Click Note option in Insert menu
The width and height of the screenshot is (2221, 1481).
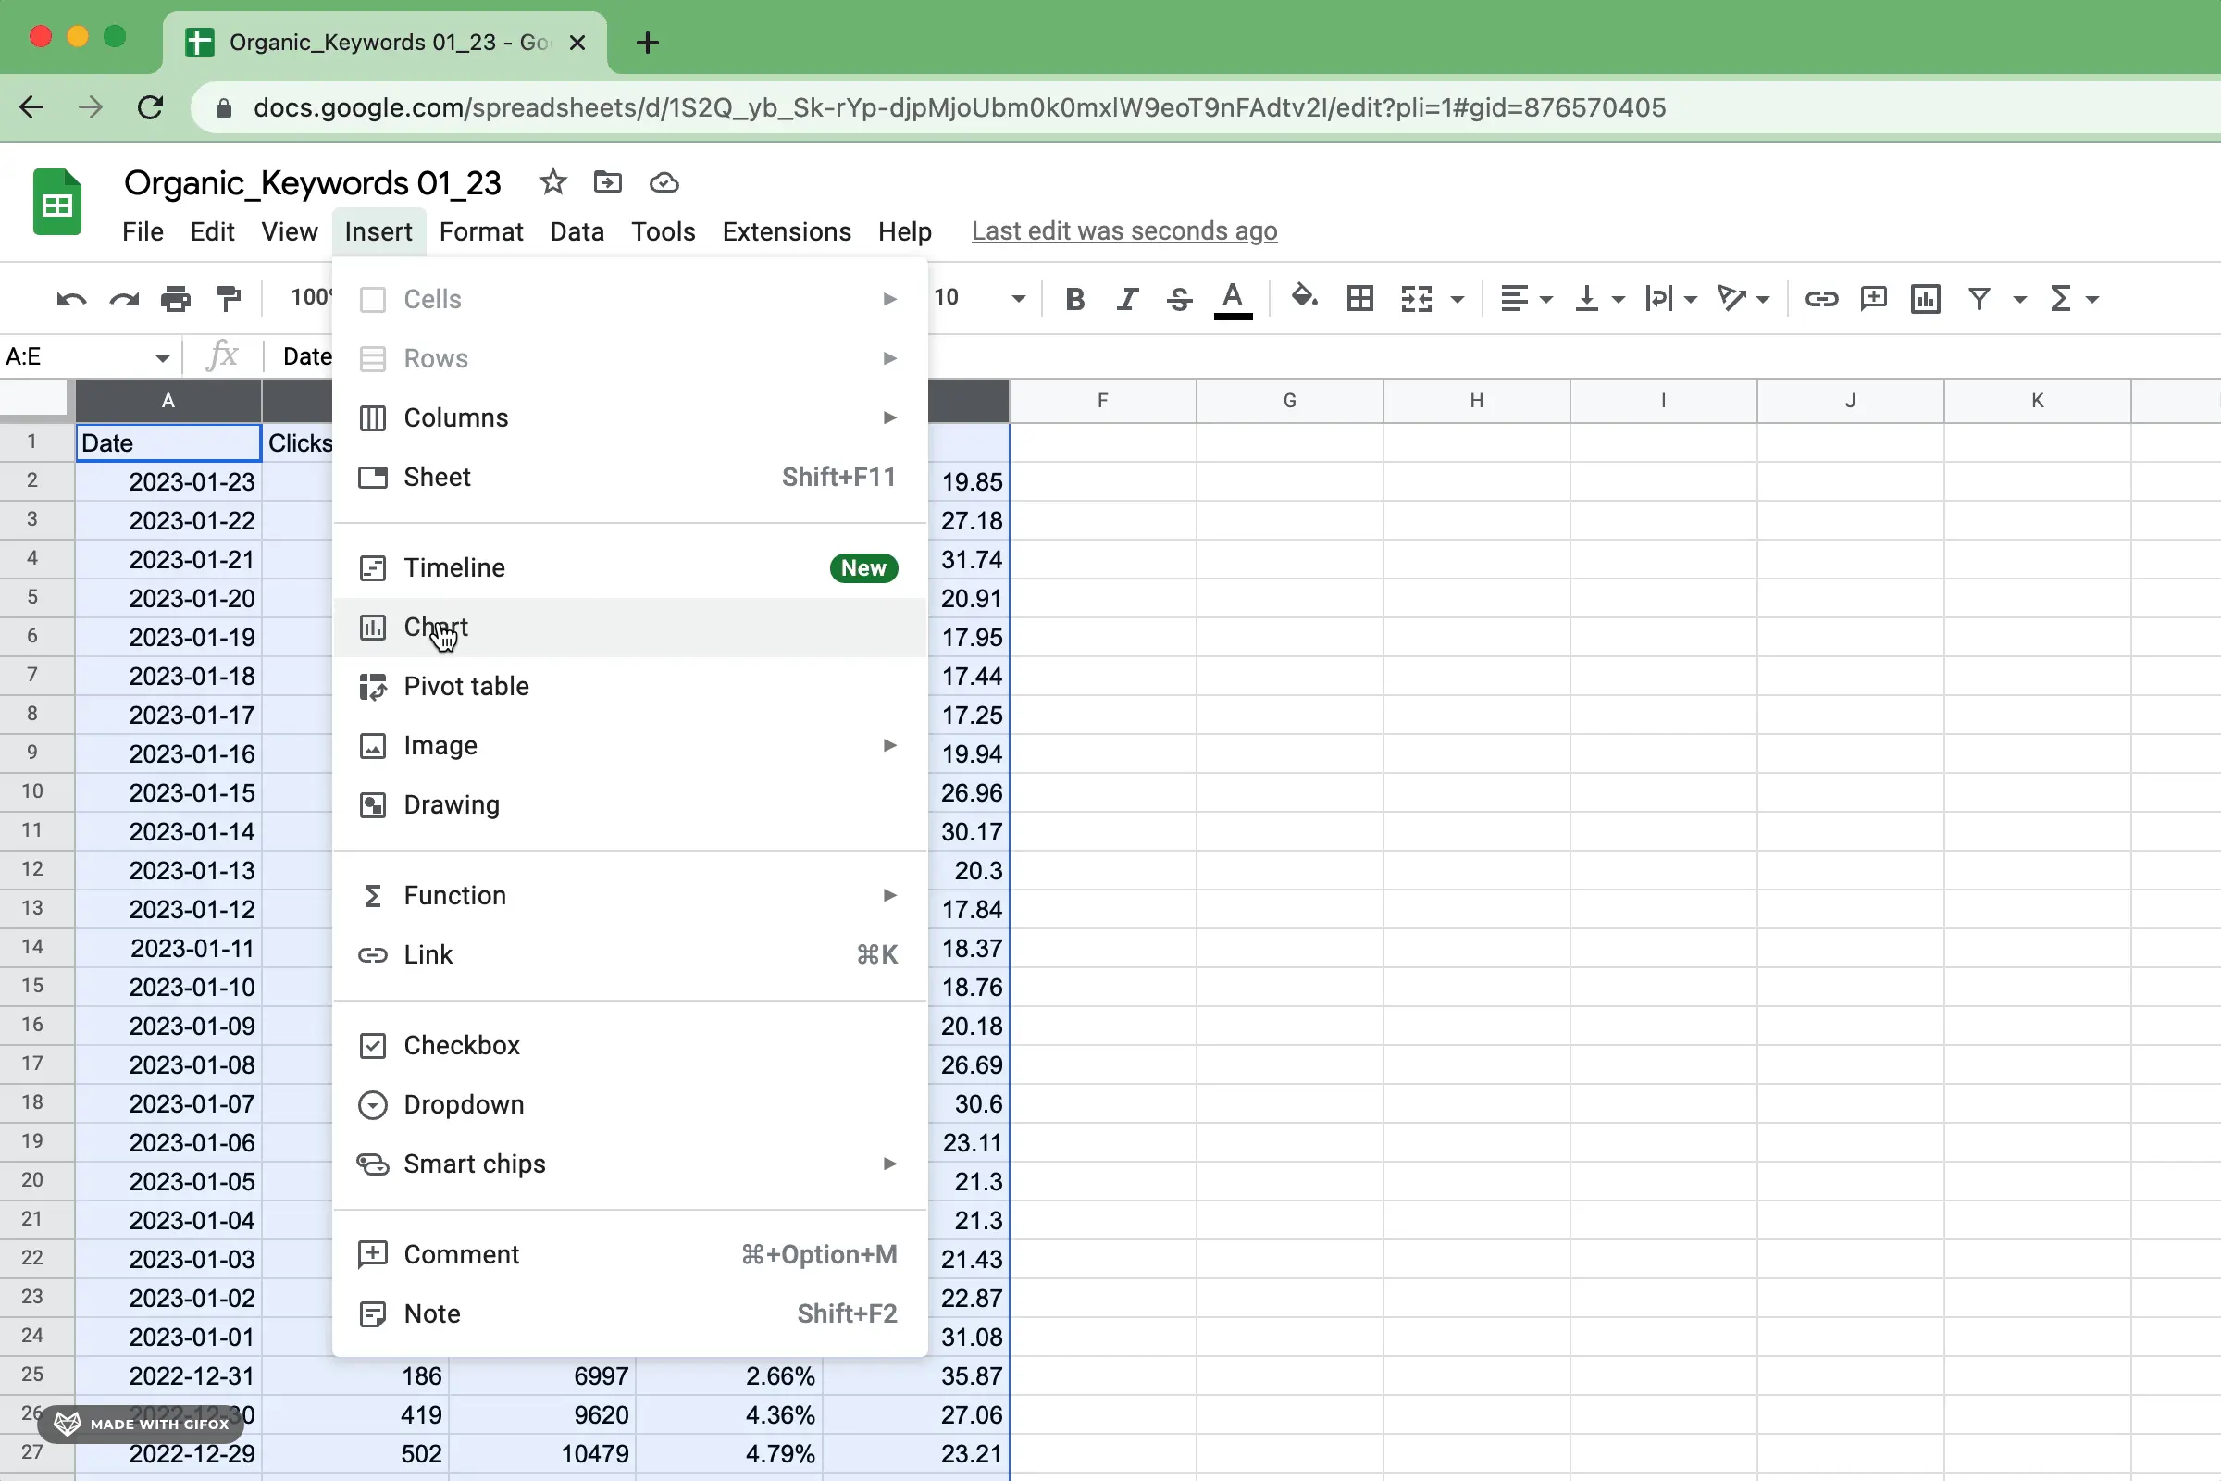click(x=431, y=1313)
